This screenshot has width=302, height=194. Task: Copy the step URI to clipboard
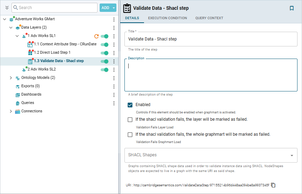pyautogui.click(x=273, y=185)
